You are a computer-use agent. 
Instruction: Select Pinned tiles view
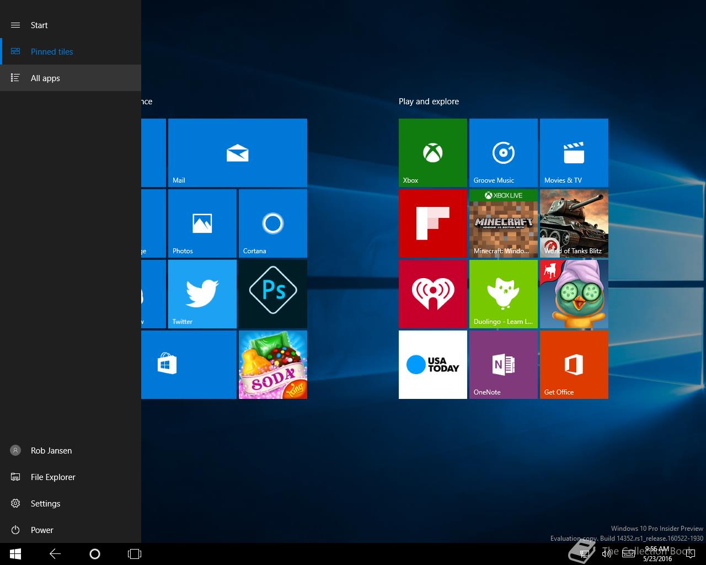[x=71, y=51]
